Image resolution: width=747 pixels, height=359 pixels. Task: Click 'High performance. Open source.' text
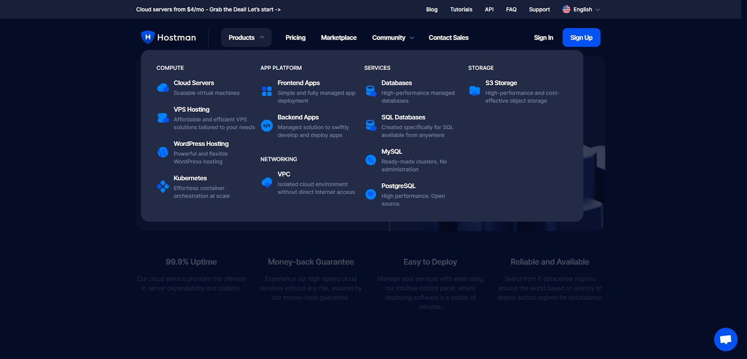(413, 200)
